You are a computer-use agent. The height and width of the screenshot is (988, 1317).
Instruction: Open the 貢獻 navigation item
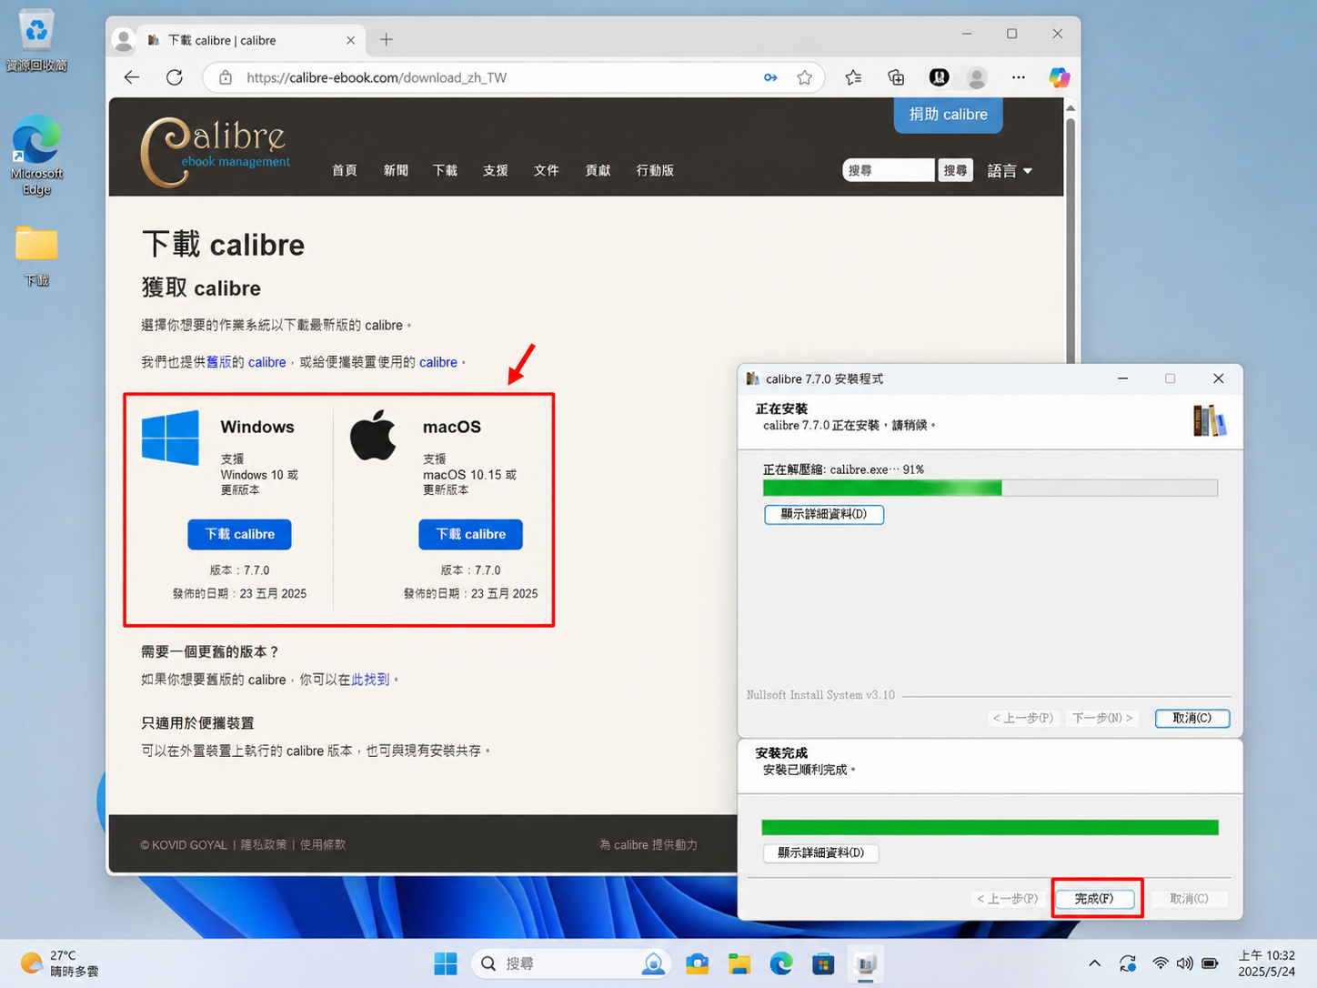coord(598,170)
